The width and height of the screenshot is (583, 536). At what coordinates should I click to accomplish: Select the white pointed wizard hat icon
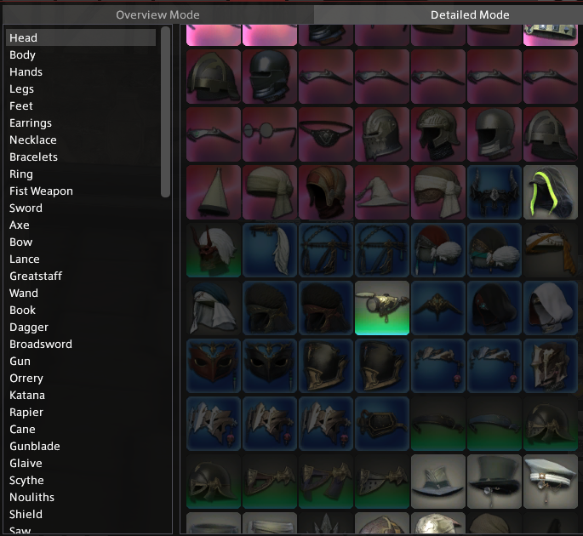point(382,192)
